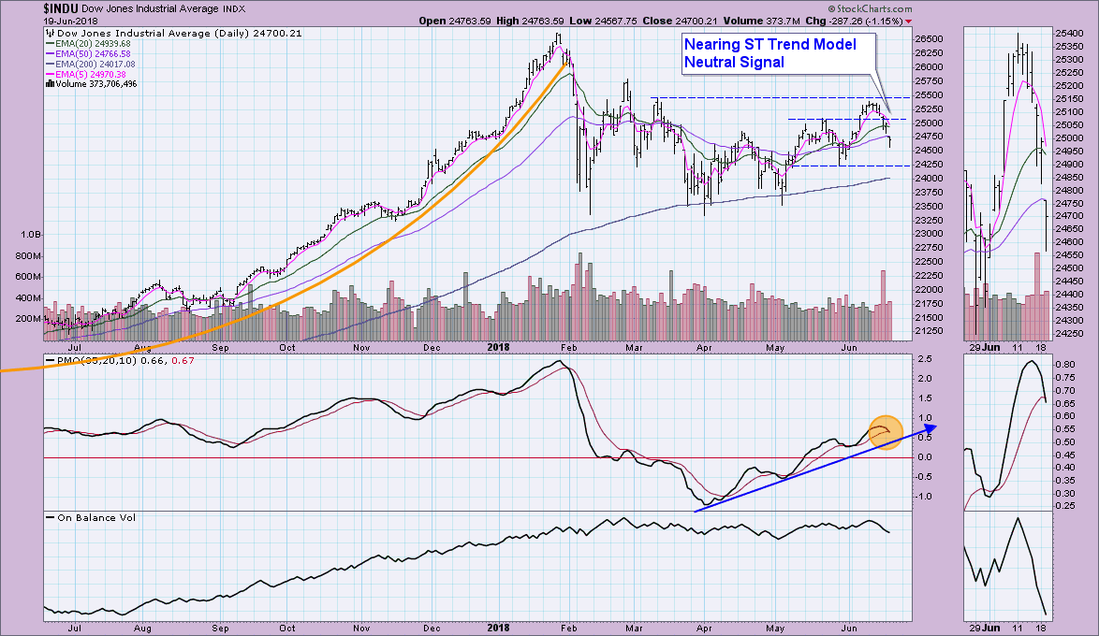The height and width of the screenshot is (636, 1099).
Task: Select the Volume 373,706,496 legend entry
Action: 96,84
